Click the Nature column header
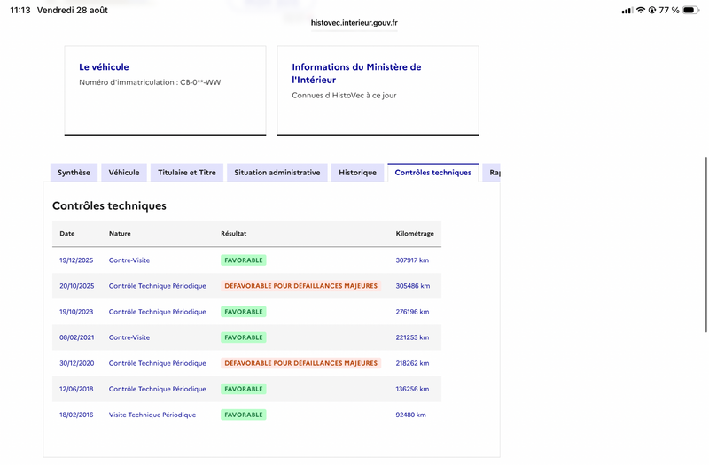The width and height of the screenshot is (709, 465). tap(120, 234)
